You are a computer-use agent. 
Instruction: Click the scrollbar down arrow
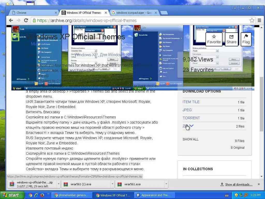pos(261,176)
